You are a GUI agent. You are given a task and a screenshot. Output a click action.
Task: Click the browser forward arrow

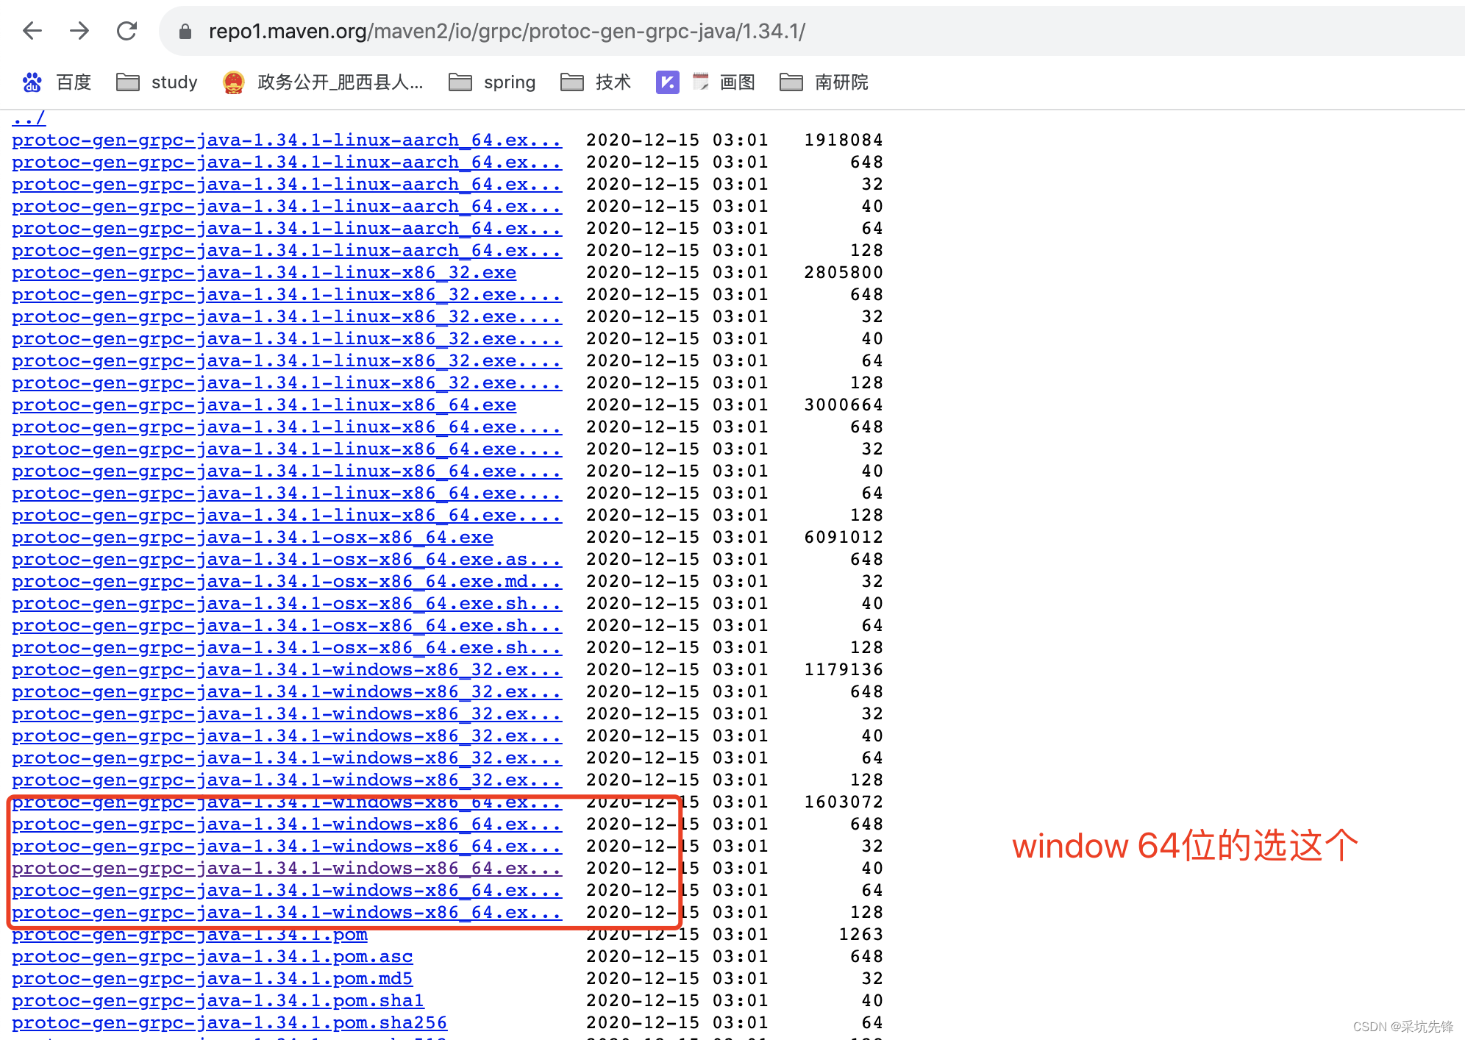(x=79, y=31)
